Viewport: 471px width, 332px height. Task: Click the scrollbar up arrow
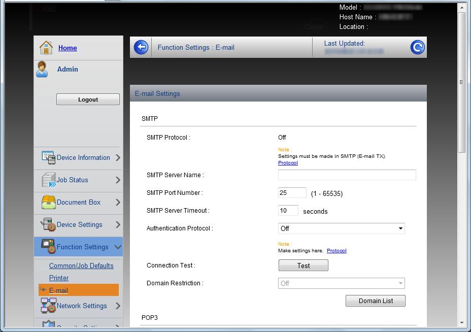(x=462, y=8)
